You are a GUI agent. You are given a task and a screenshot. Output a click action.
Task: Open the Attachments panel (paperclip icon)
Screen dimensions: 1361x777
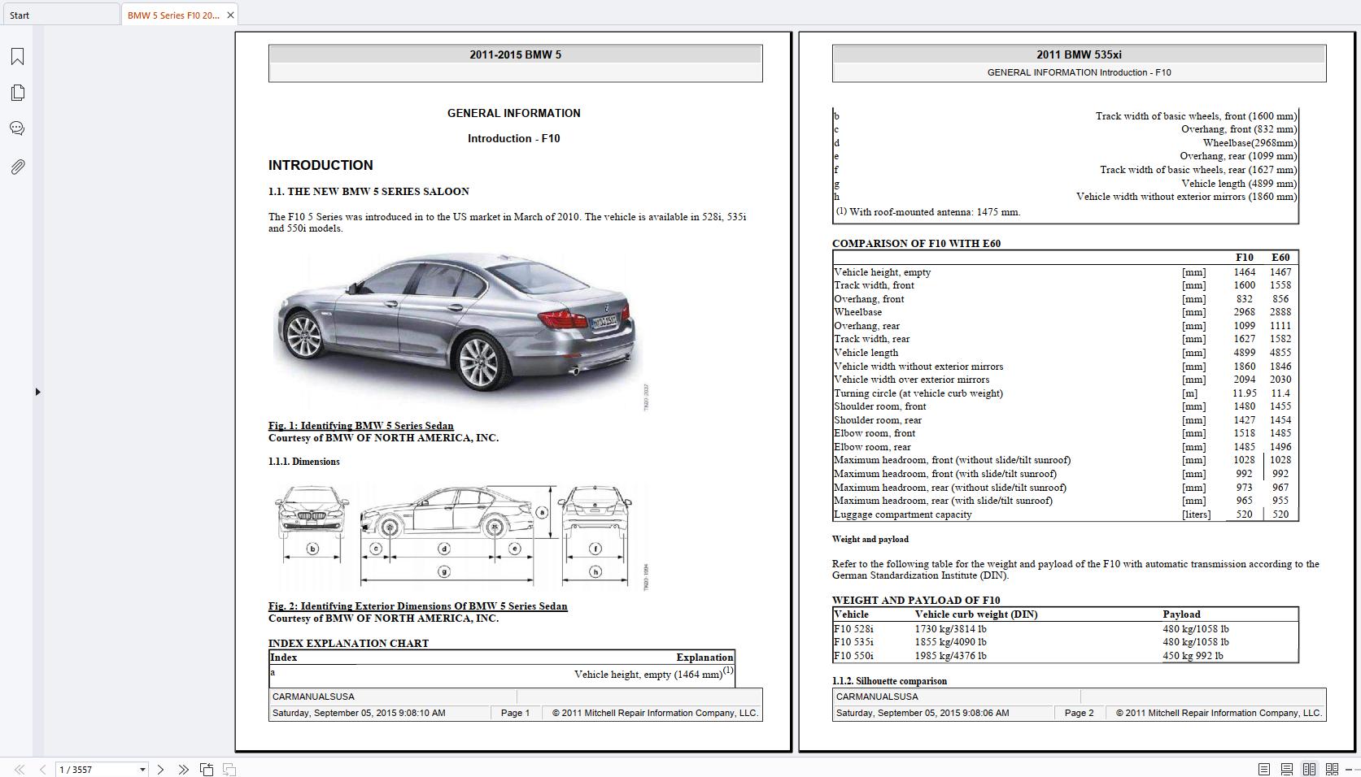point(17,167)
